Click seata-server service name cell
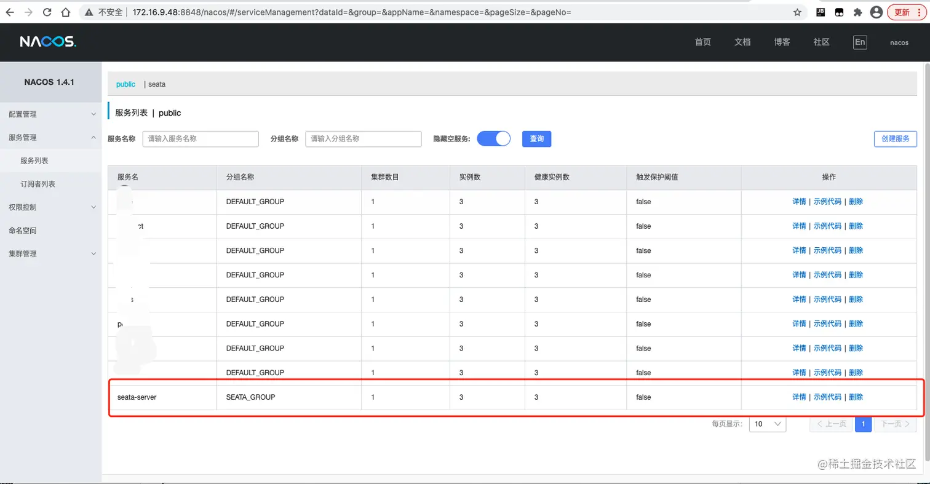Image resolution: width=930 pixels, height=484 pixels. click(137, 397)
